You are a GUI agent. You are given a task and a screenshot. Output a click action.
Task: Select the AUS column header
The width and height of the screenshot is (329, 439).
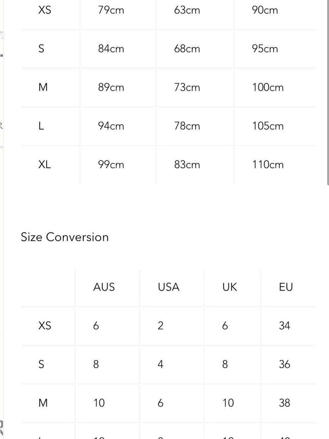(x=104, y=287)
